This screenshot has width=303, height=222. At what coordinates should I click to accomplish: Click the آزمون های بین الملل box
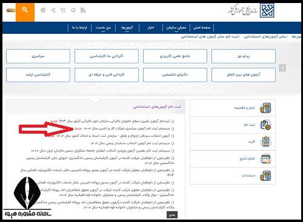pyautogui.click(x=244, y=75)
